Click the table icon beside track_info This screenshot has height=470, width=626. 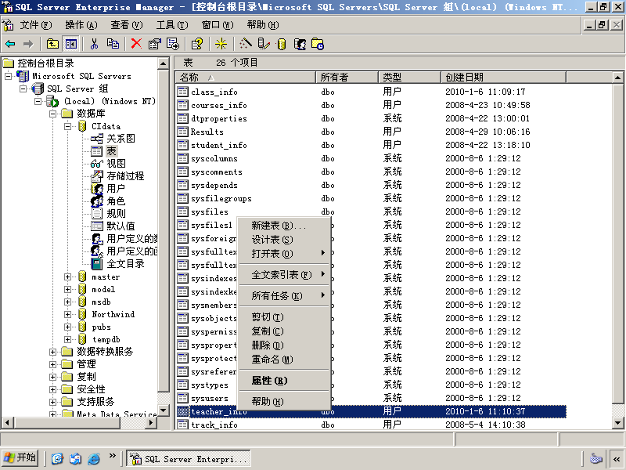[183, 425]
